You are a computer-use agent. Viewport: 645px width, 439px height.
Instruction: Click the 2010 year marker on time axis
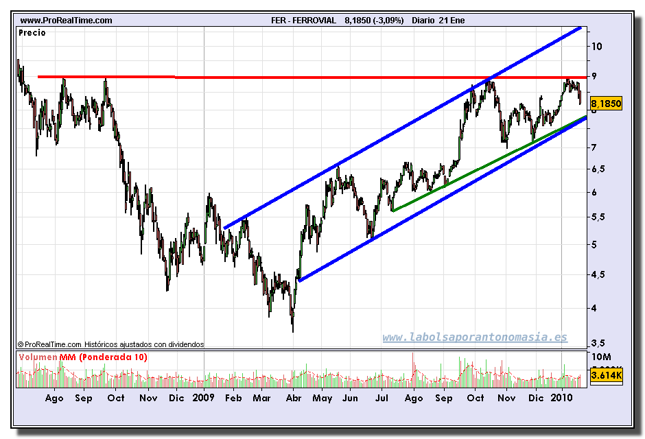[561, 397]
